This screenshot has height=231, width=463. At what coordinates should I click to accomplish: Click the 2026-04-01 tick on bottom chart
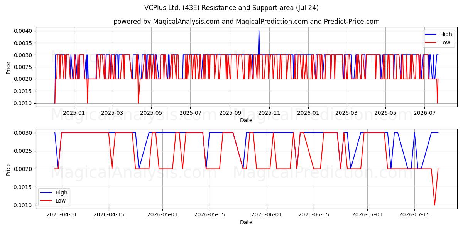[x=61, y=215]
